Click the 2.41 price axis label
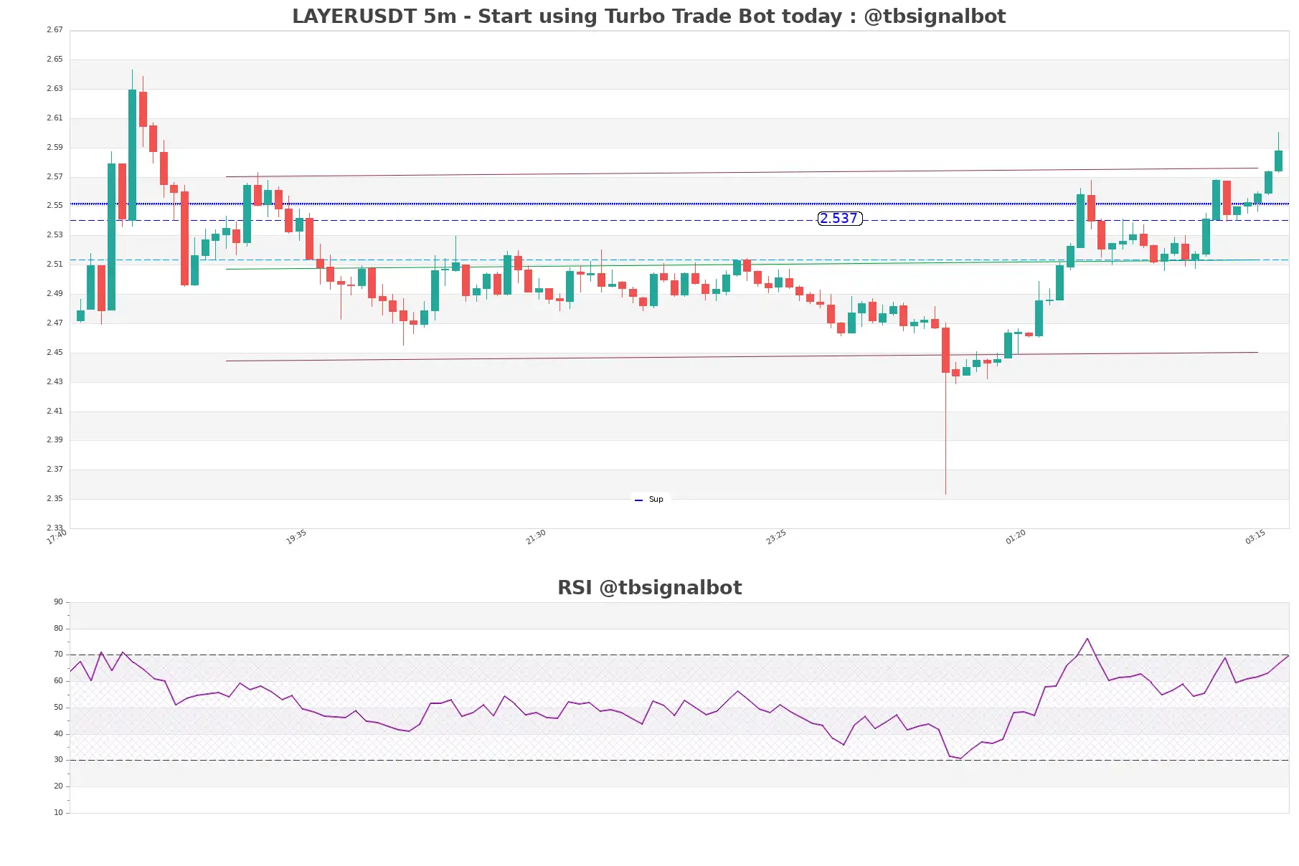Viewport: 1299px width, 866px height. pos(55,411)
